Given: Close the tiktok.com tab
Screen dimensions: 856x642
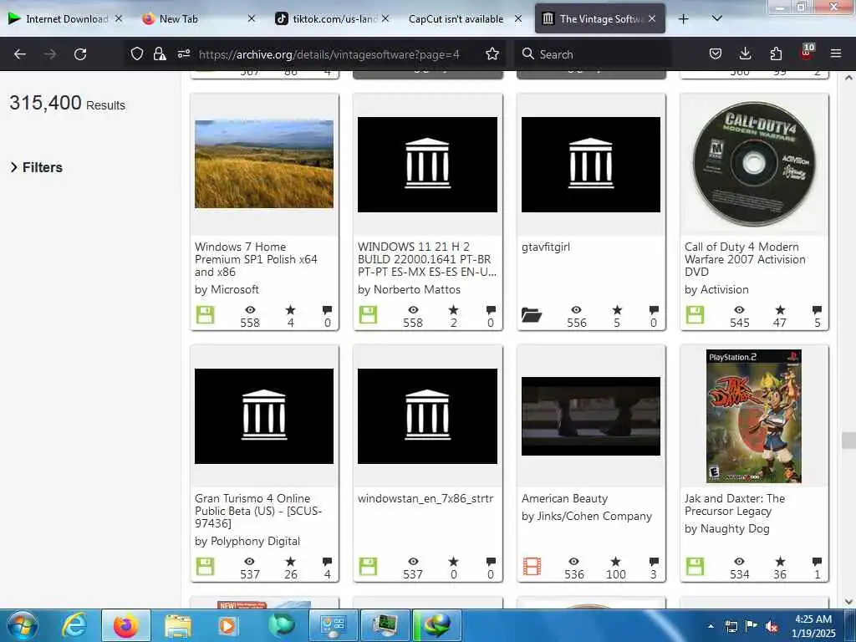Looking at the screenshot, I should (x=385, y=19).
